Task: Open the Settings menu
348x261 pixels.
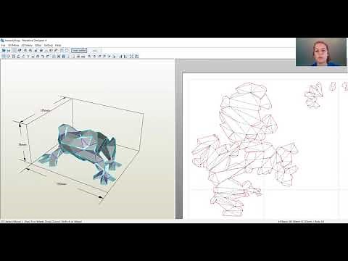Action: tap(49, 45)
